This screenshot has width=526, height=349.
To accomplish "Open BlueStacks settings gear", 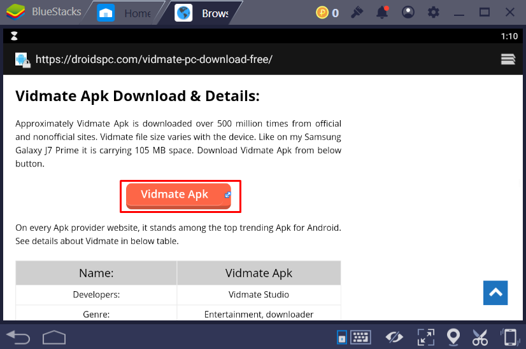I will [x=434, y=13].
